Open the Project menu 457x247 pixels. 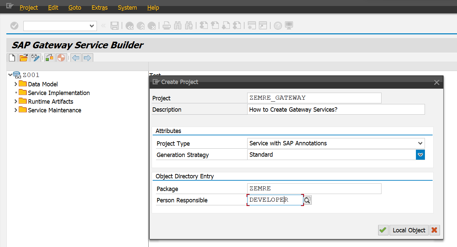click(29, 8)
